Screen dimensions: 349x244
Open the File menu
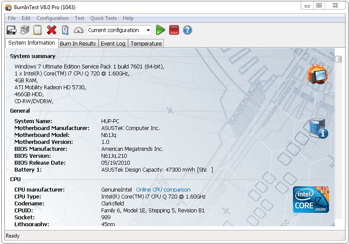point(12,18)
